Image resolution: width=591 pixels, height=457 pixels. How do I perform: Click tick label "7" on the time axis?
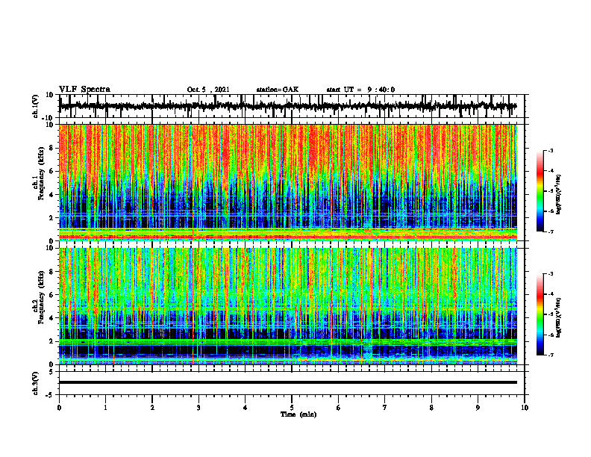coord(385,408)
